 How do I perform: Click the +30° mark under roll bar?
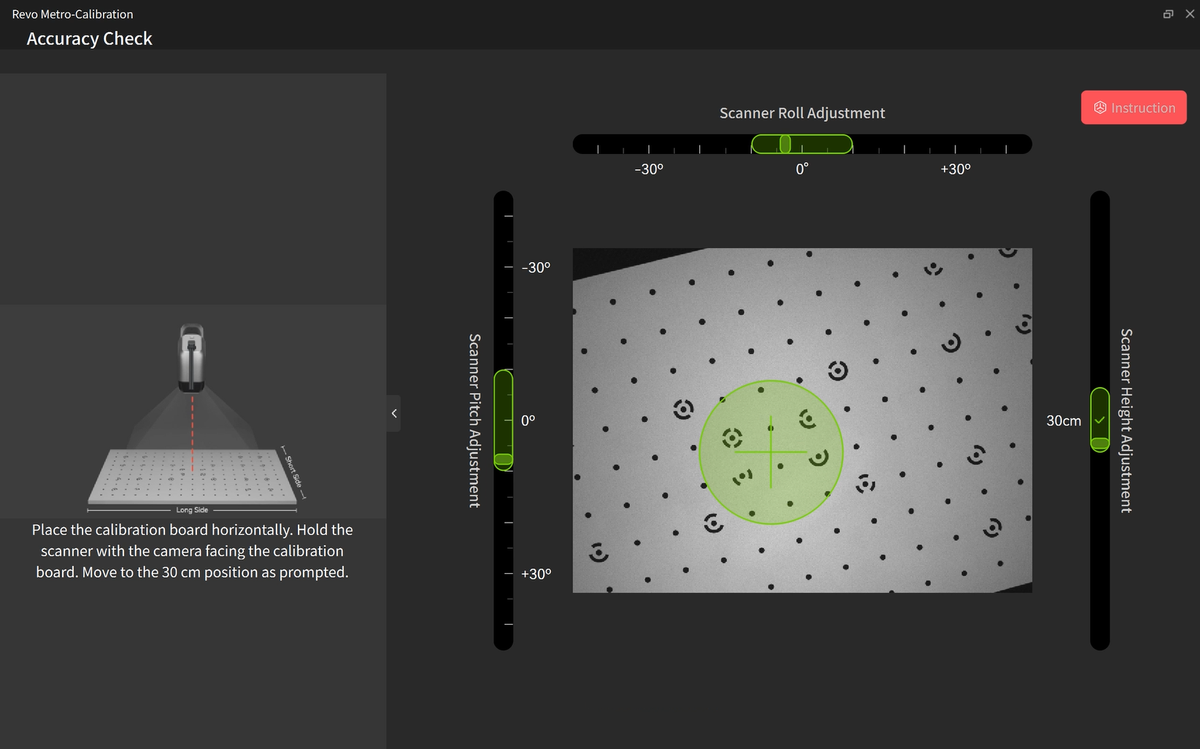click(x=955, y=169)
